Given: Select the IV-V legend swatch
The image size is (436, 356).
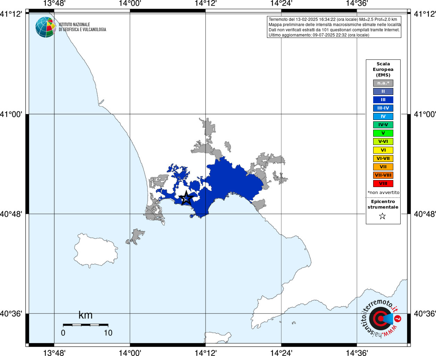Looking at the screenshot, I should [x=383, y=125].
